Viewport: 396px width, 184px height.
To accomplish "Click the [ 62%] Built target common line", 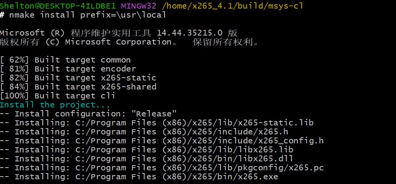I will click(x=66, y=60).
